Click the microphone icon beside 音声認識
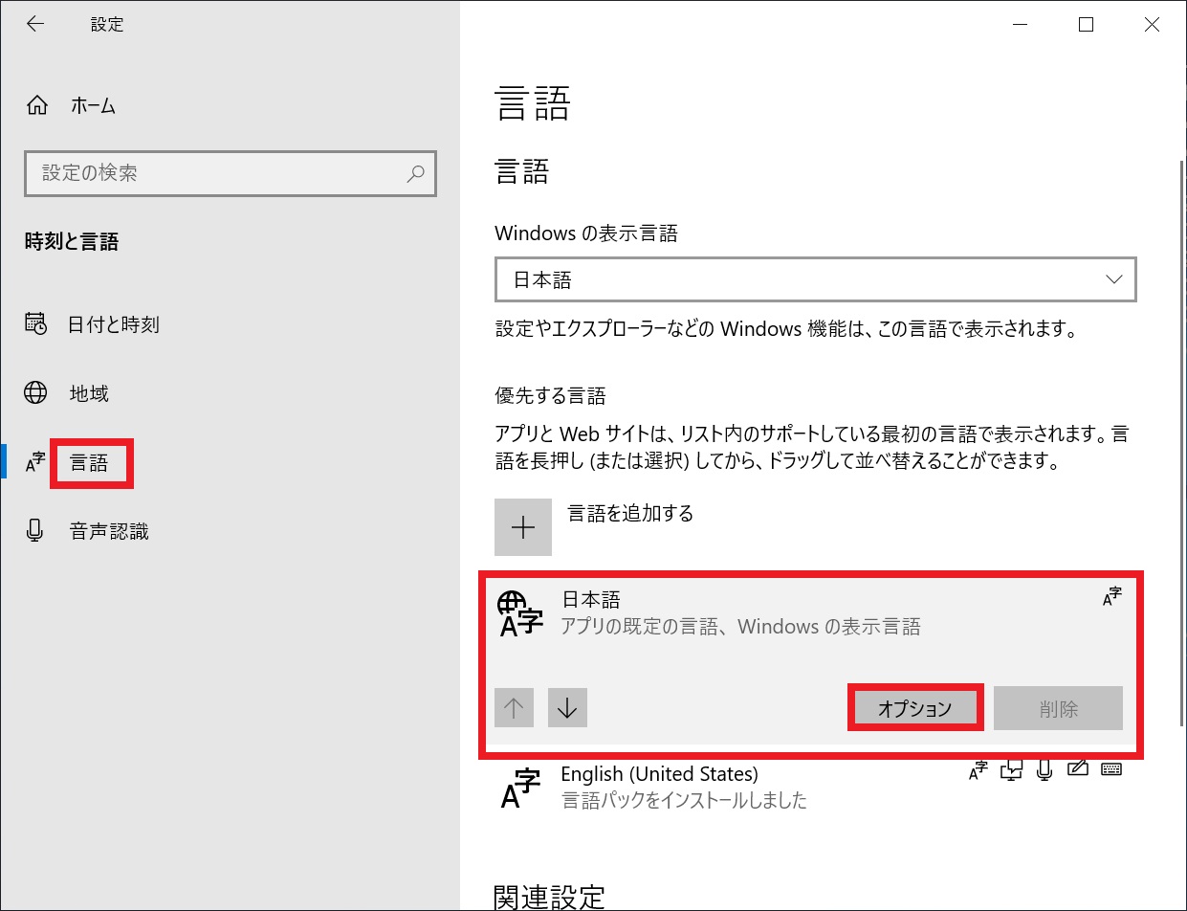1187x911 pixels. tap(35, 531)
